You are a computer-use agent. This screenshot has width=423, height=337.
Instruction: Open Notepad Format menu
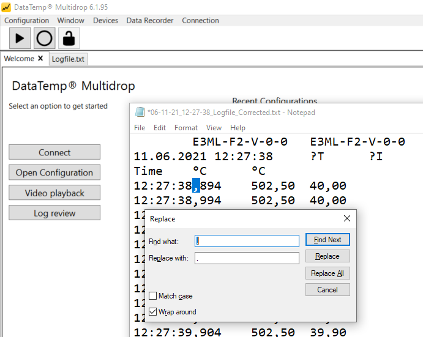coord(186,127)
